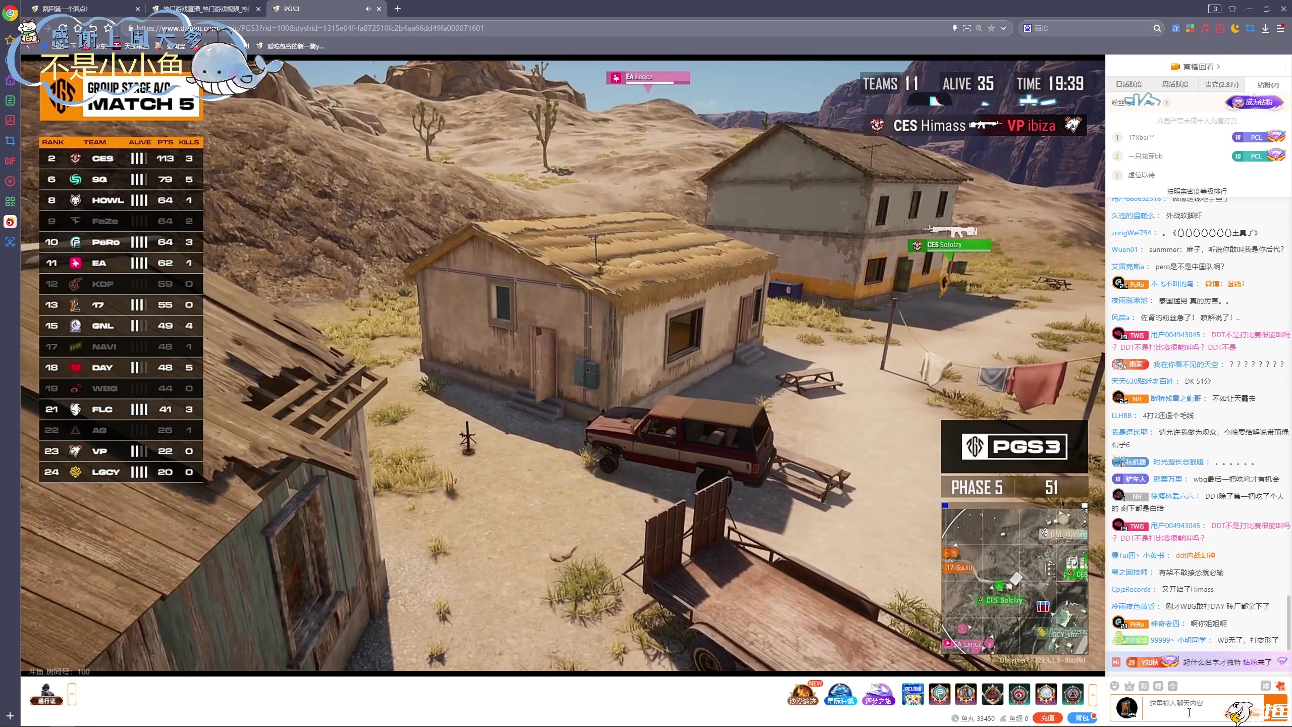Viewport: 1292px width, 727px height.
Task: Click the Weibo icon in left sidebar
Action: click(x=10, y=222)
